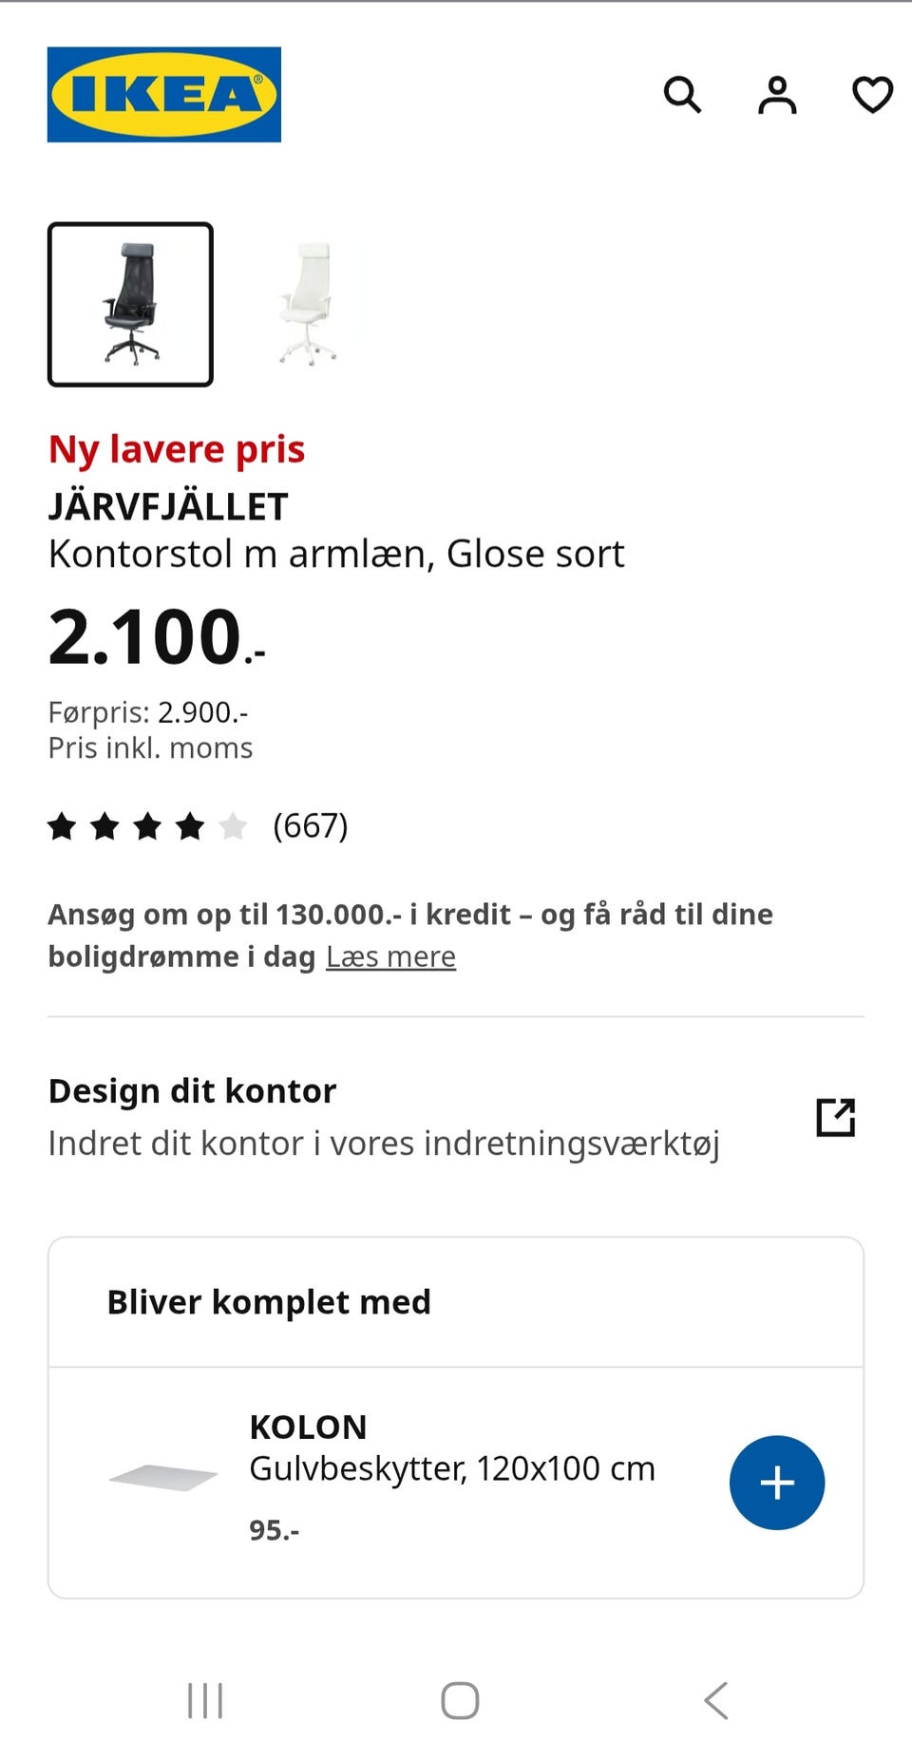Screen dimensions: 912x1759
Task: Add KOLON floor protector with plus button
Action: pos(776,1483)
